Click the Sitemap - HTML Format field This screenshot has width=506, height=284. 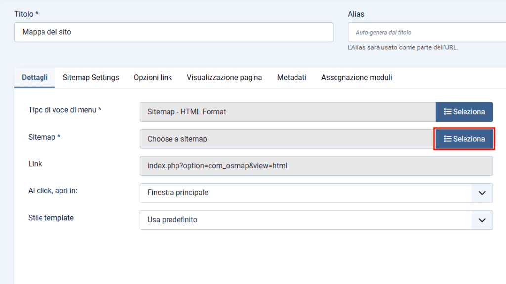(288, 112)
